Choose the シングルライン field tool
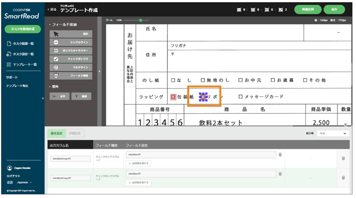The height and width of the screenshot is (198, 356). [x=71, y=42]
